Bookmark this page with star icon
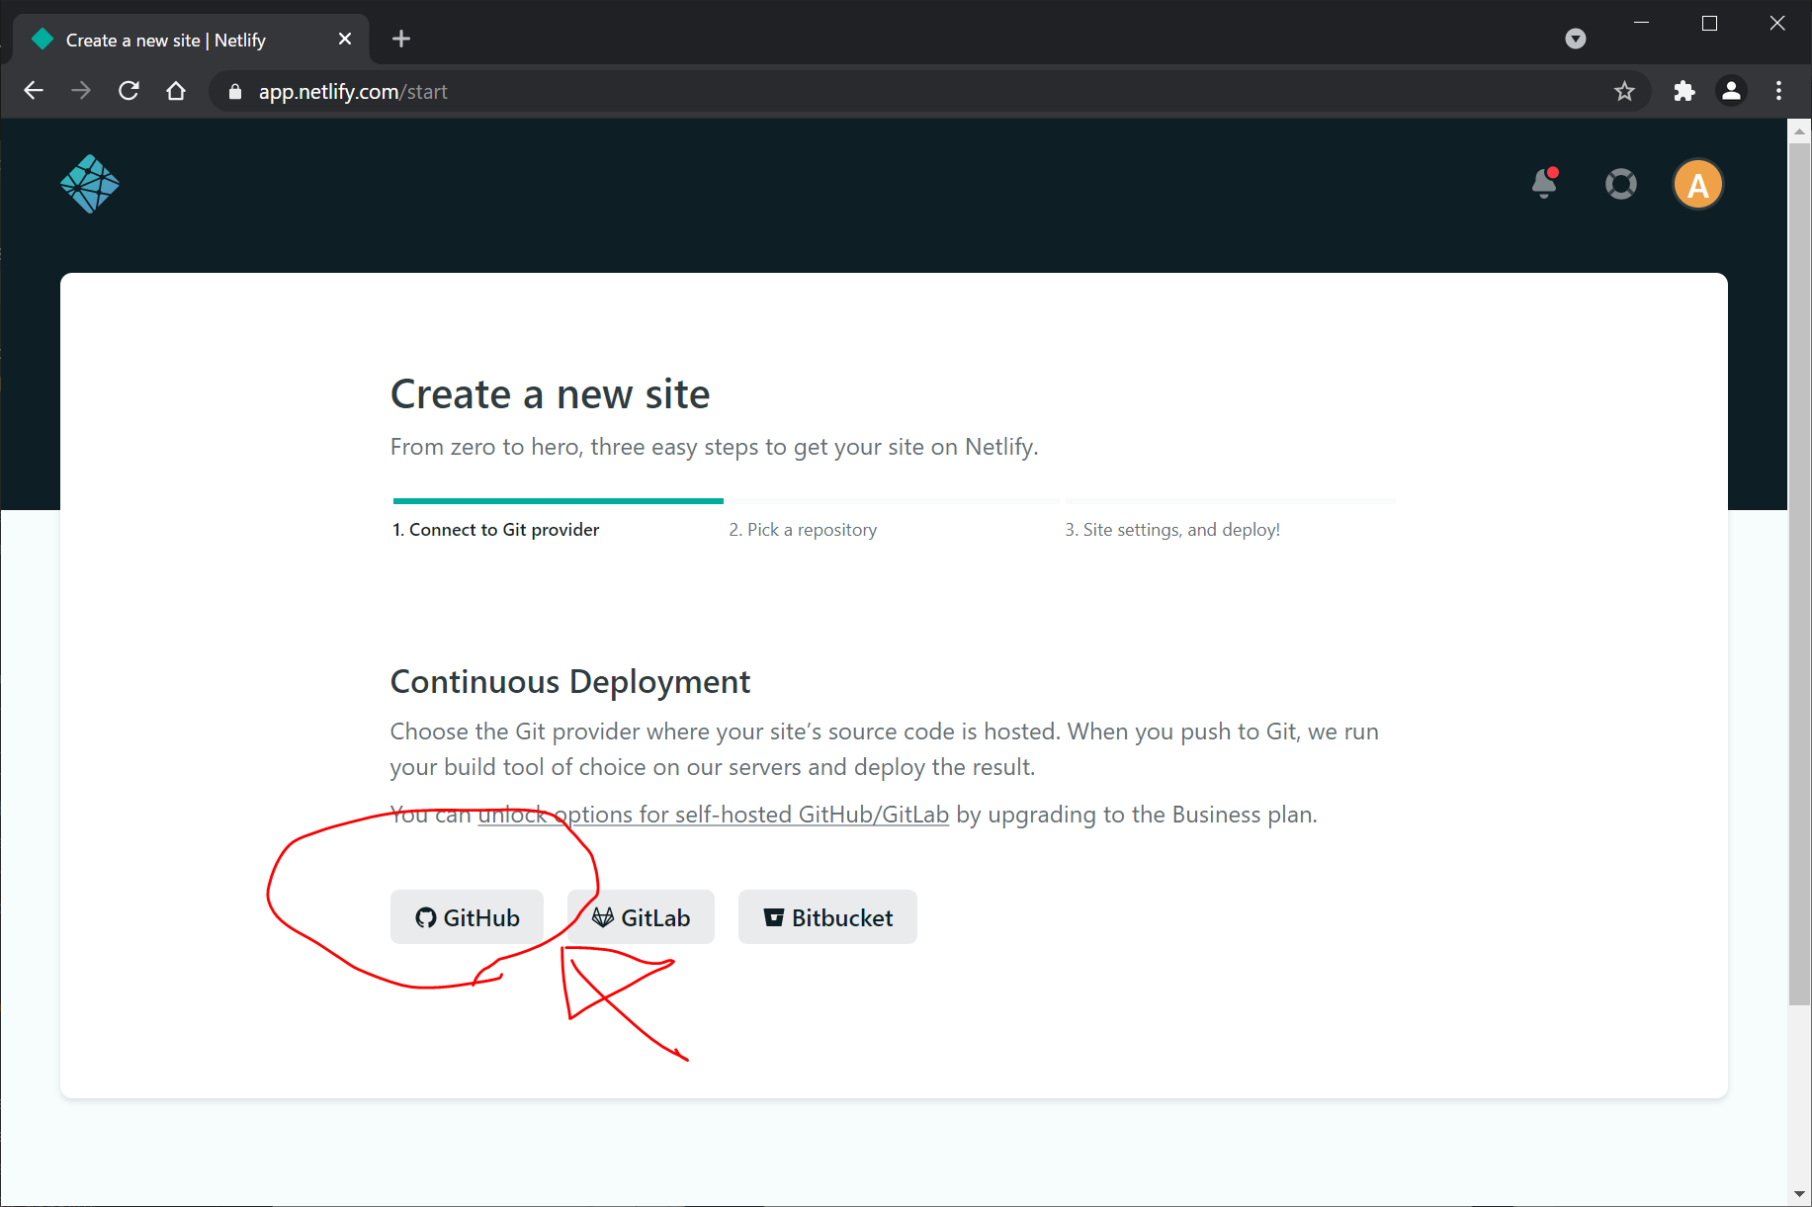 (x=1624, y=91)
